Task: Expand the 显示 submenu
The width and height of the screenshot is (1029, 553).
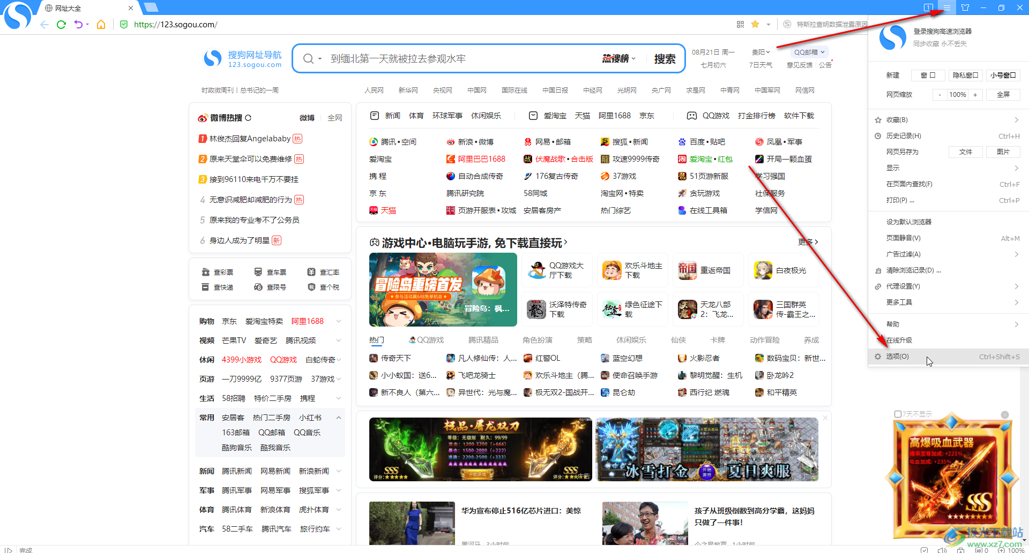Action: [948, 168]
